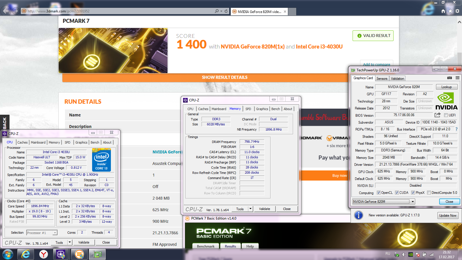The height and width of the screenshot is (260, 462).
Task: Take a GPU-Z screenshot with the camera icon
Action: pyautogui.click(x=449, y=78)
